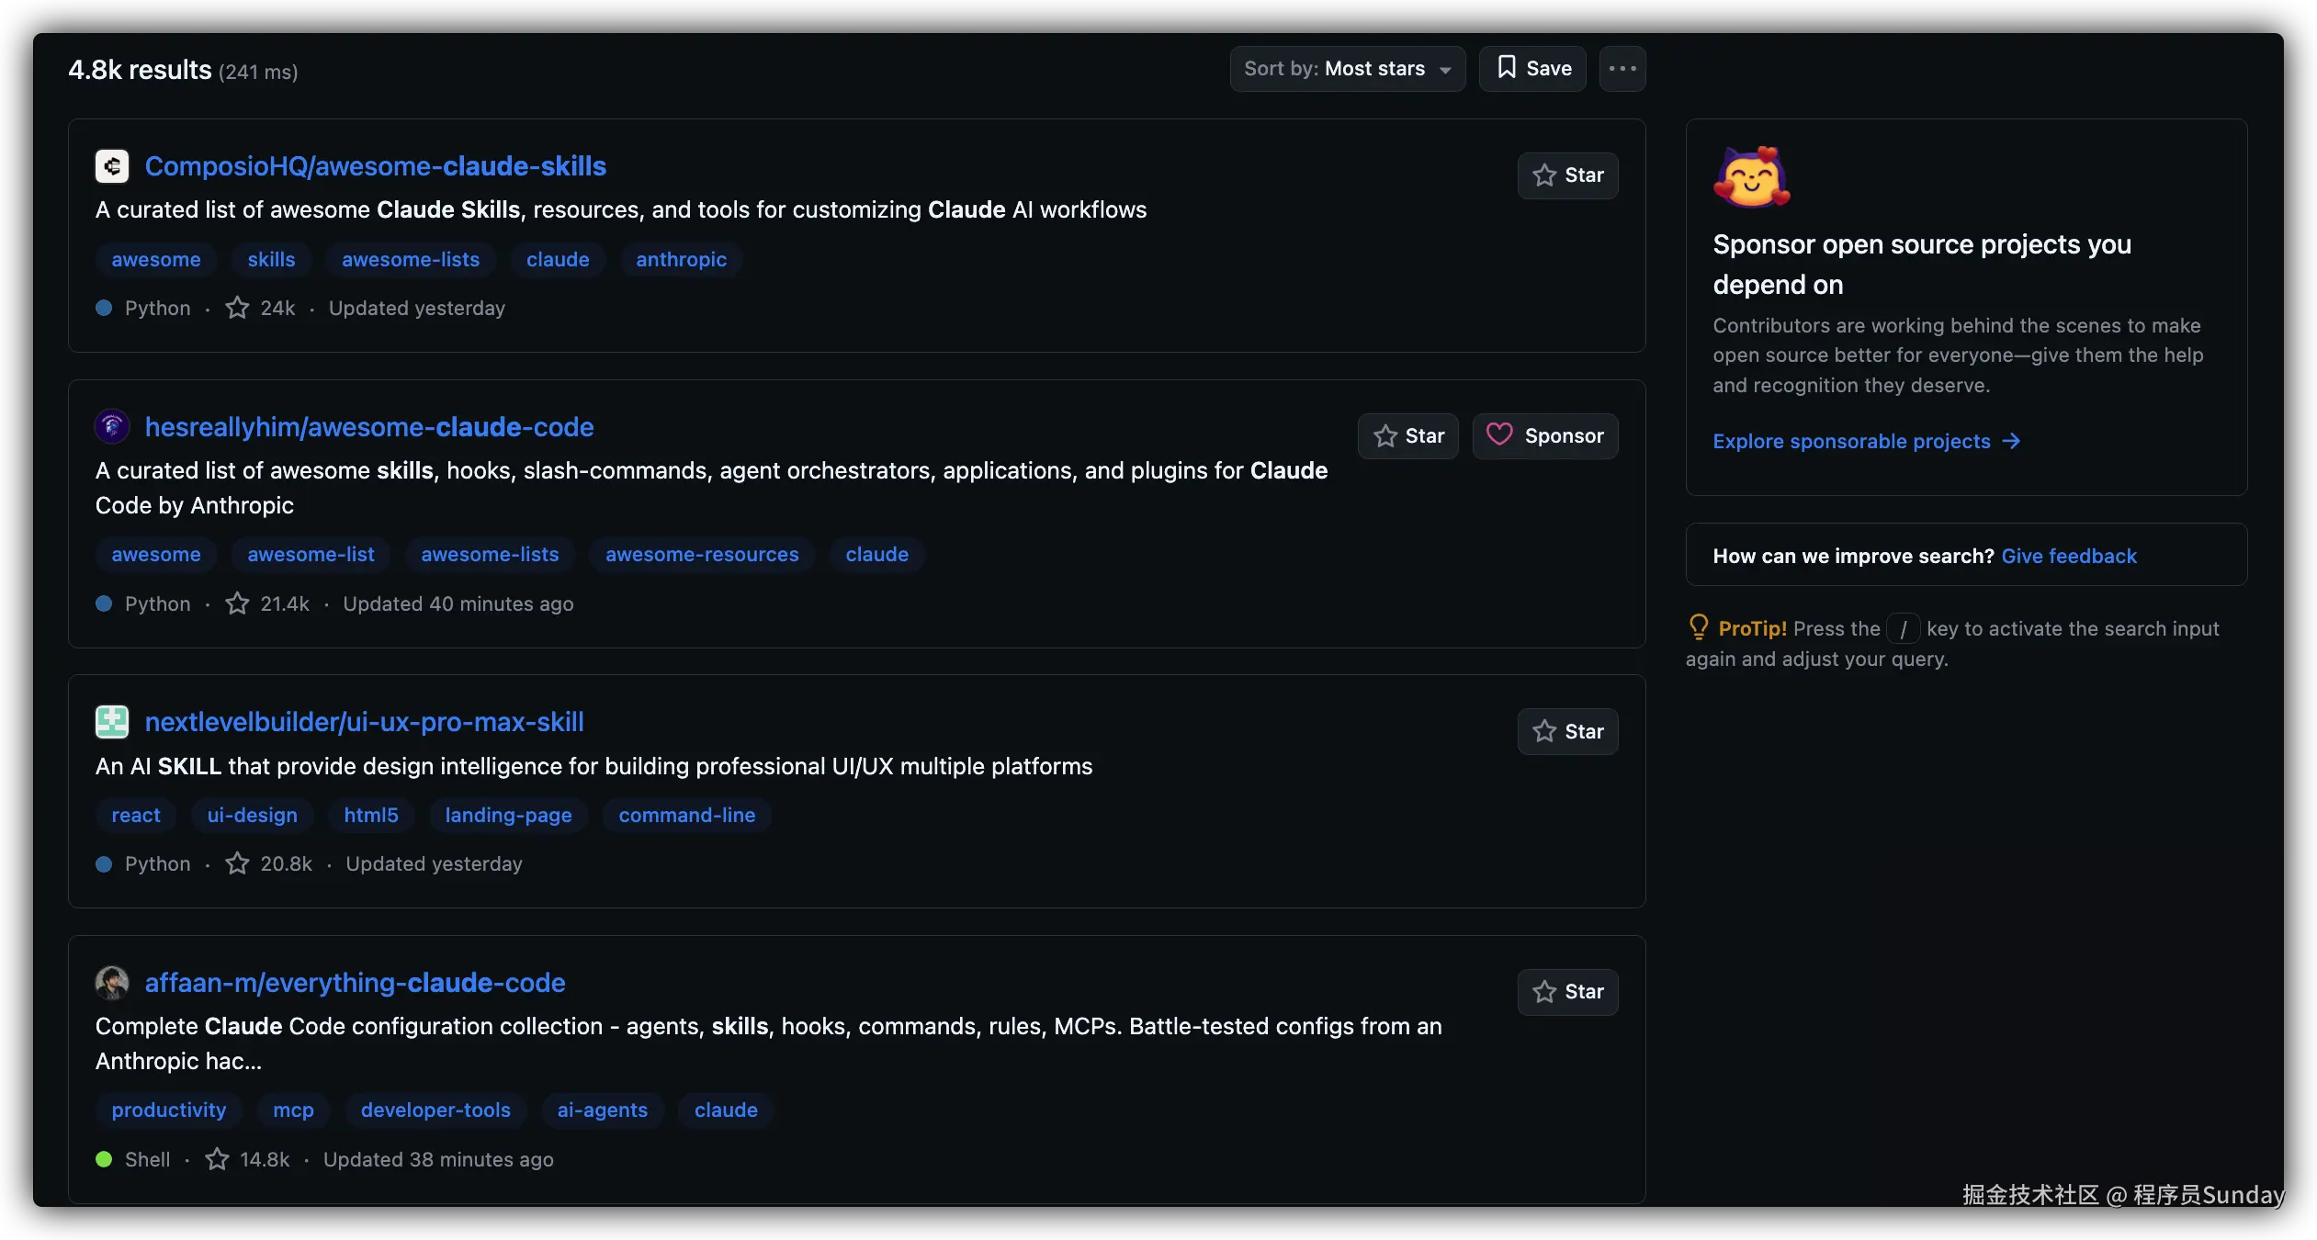The width and height of the screenshot is (2317, 1240).
Task: Click Give feedback link
Action: (x=2069, y=556)
